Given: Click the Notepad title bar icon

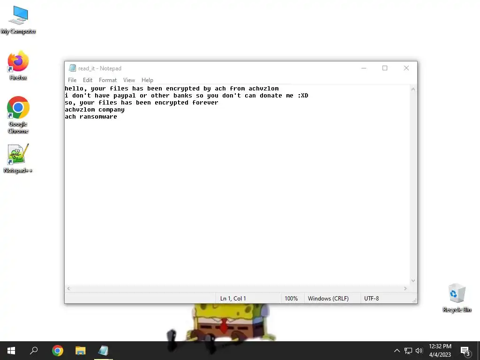Looking at the screenshot, I should (72, 68).
